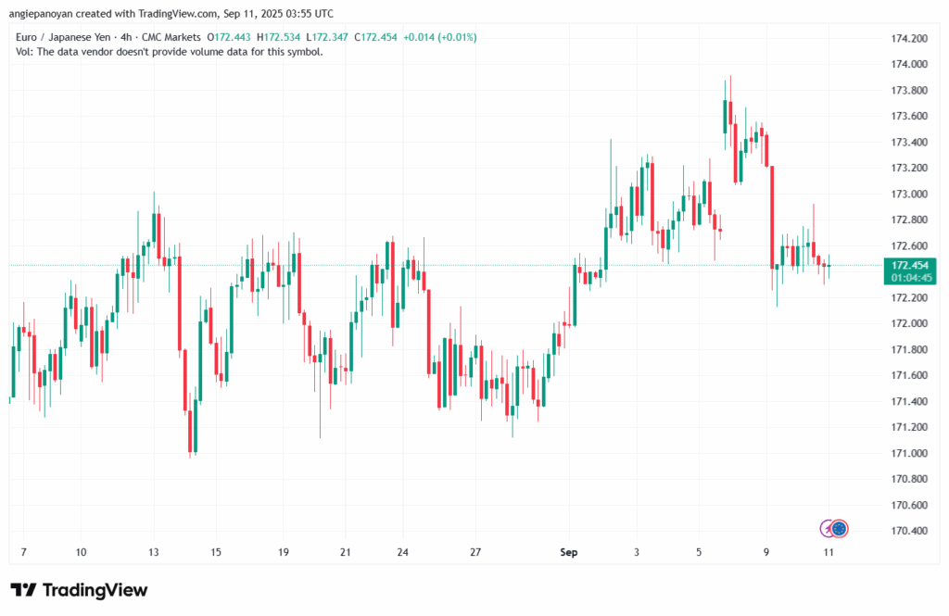Click the 173.000 price axis label

(910, 195)
